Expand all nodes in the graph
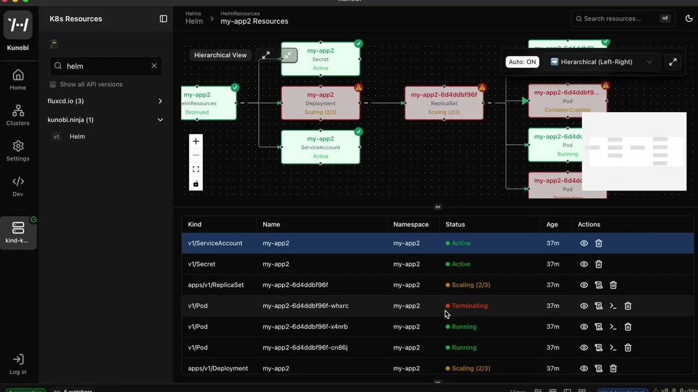This screenshot has height=392, width=698. [266, 55]
